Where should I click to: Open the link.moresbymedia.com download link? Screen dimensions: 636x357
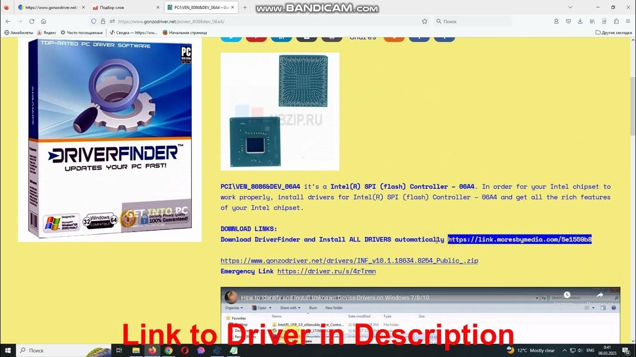[x=520, y=239]
